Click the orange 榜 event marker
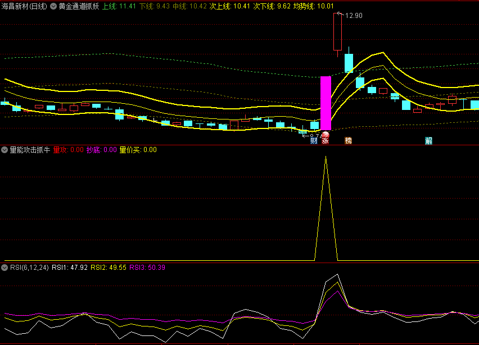Screen dimensions: 479x345 348,140
